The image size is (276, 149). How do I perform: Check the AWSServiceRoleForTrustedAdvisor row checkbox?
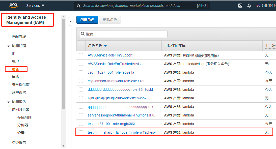click(x=81, y=64)
